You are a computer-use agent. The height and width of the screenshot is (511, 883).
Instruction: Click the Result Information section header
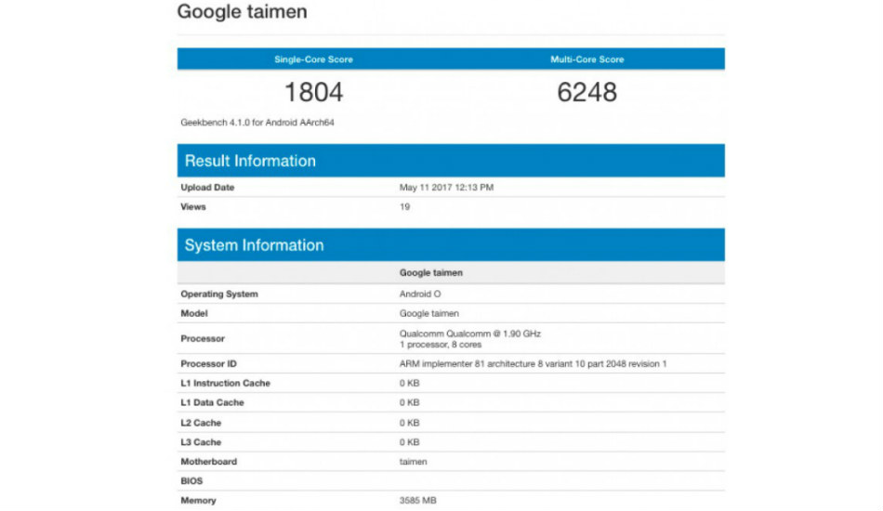451,161
